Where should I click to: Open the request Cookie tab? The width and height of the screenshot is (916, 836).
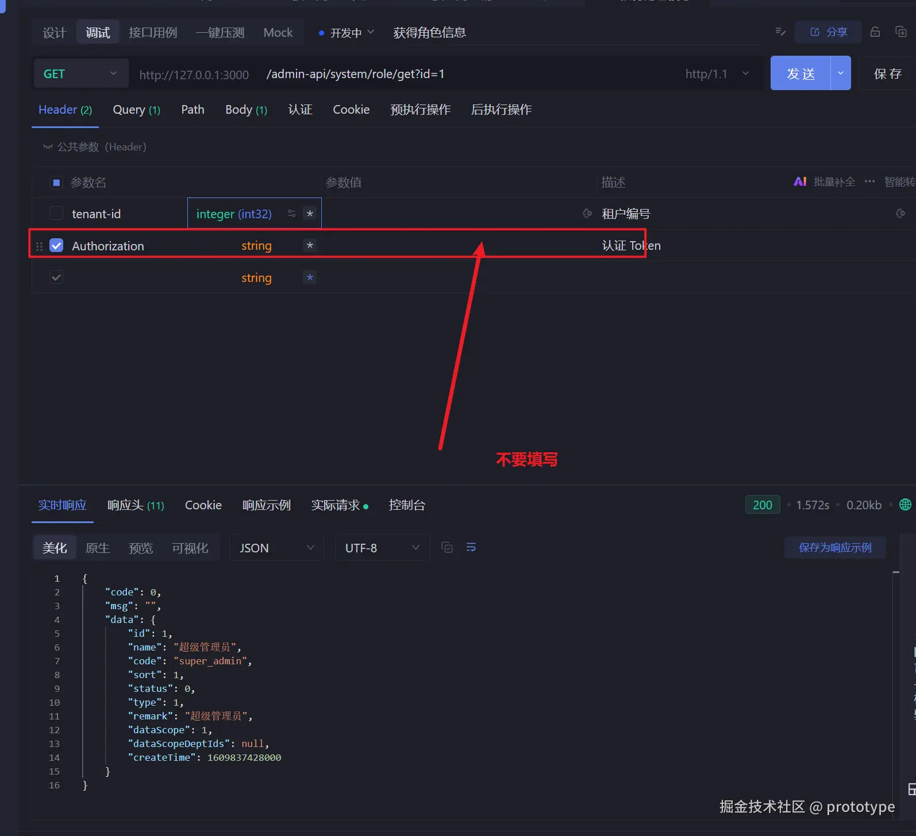pos(351,110)
